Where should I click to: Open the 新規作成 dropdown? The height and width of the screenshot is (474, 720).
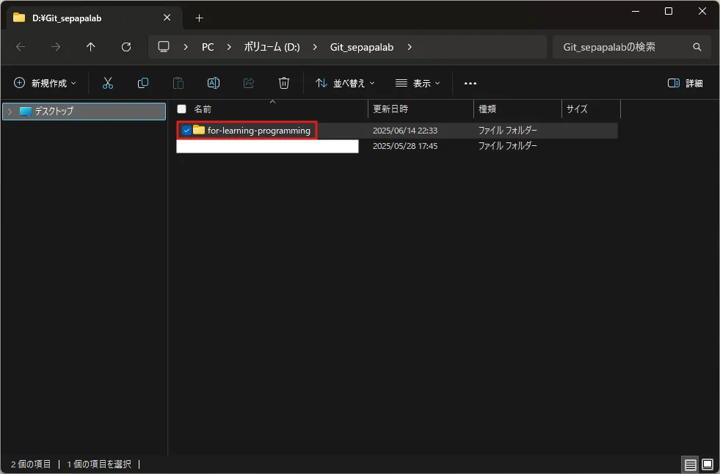[x=45, y=83]
